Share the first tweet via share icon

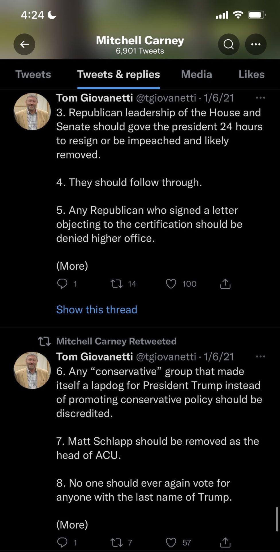click(225, 284)
